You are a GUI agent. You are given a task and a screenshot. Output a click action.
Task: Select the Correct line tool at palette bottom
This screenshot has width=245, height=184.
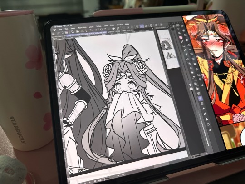(x=210, y=129)
